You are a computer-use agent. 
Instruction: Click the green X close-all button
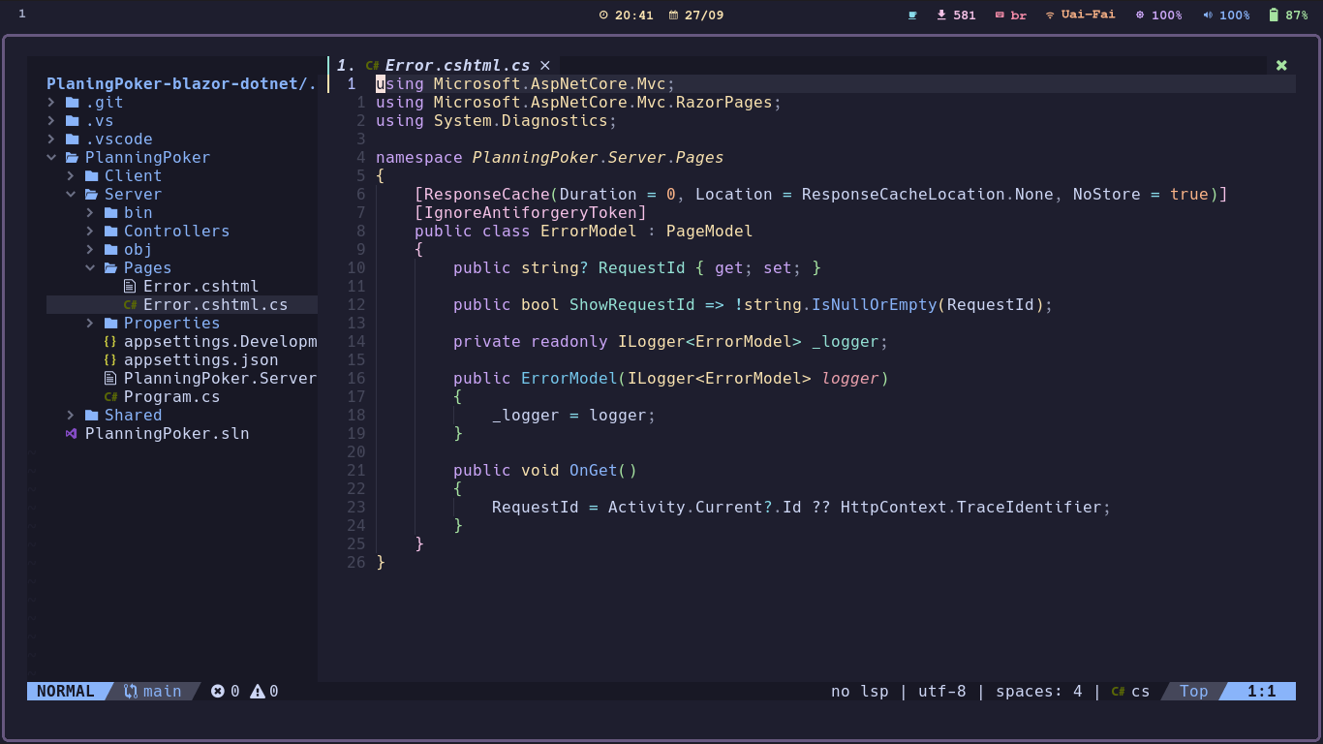tap(1281, 65)
